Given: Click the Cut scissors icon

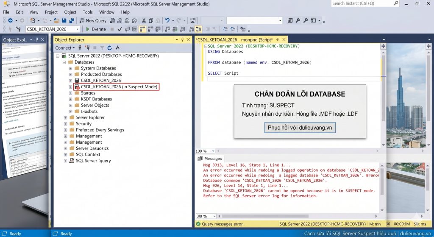Looking at the screenshot, I should click(144, 20).
